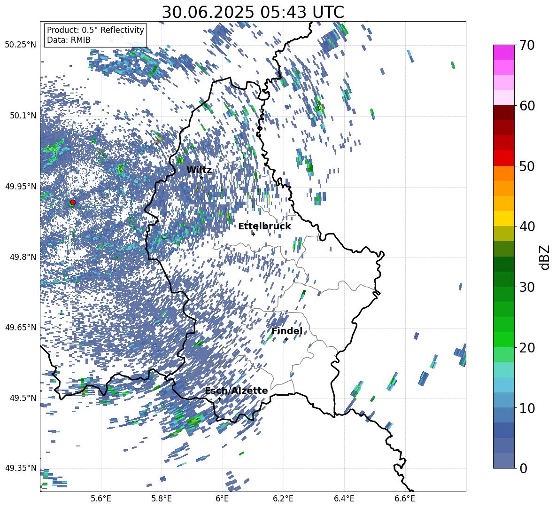
Task: Click the colorbar tick label 10
Action: point(527,408)
